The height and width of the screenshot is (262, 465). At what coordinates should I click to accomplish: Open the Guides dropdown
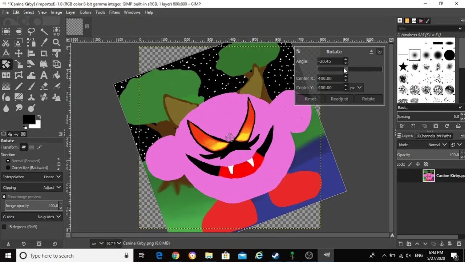(32, 217)
